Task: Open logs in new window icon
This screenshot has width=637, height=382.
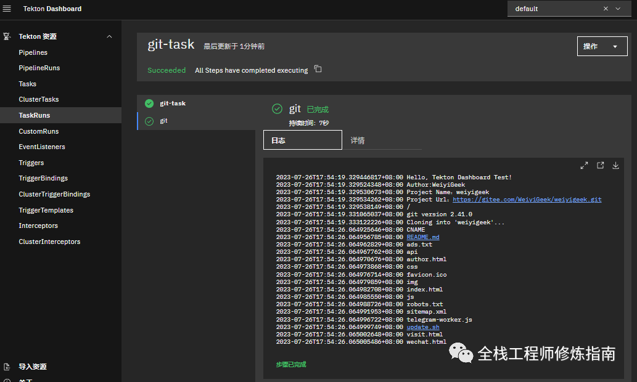Action: [x=601, y=165]
